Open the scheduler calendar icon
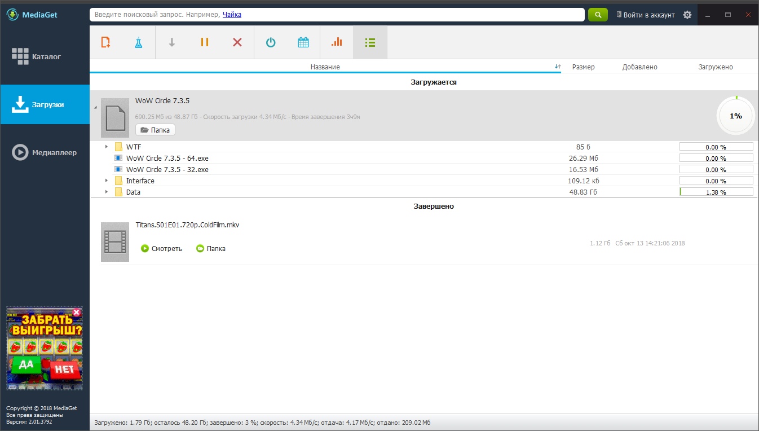The height and width of the screenshot is (431, 759). pos(303,42)
